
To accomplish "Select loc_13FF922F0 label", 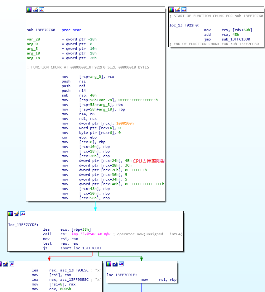I will (185, 25).
